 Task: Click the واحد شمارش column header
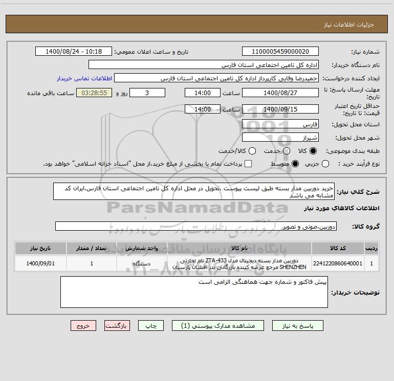coord(142,248)
